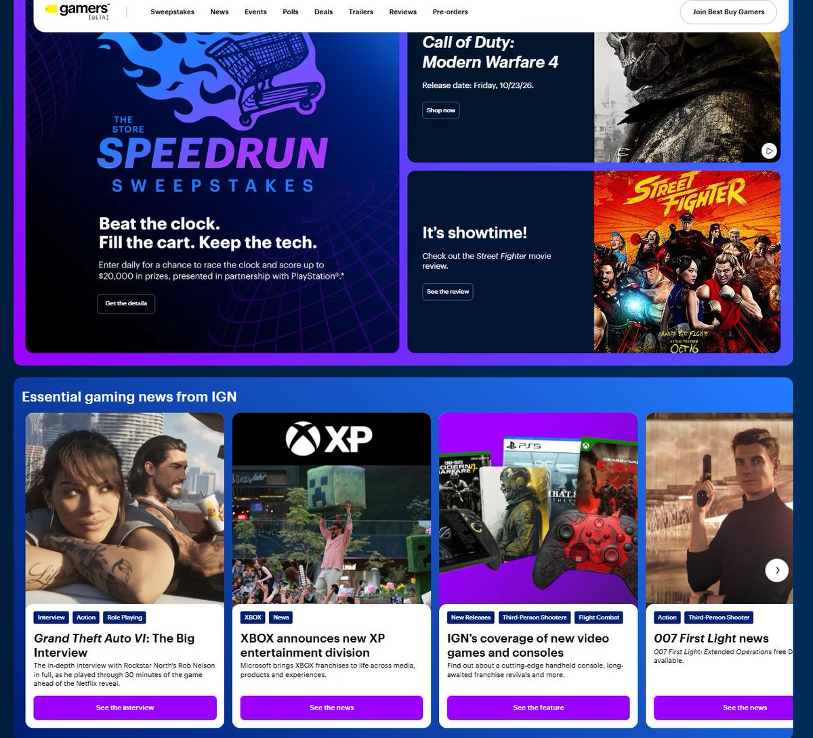Click See the review button

(448, 292)
